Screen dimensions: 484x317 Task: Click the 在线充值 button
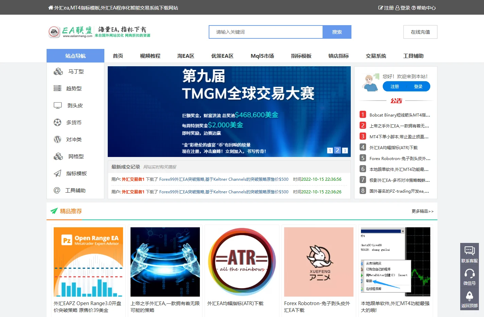[x=420, y=32]
